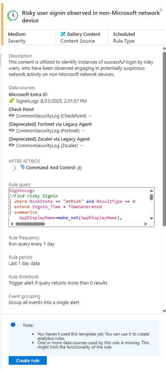Click the Command And Control tactic icon
The width and height of the screenshot is (166, 372).
pyautogui.click(x=23, y=167)
